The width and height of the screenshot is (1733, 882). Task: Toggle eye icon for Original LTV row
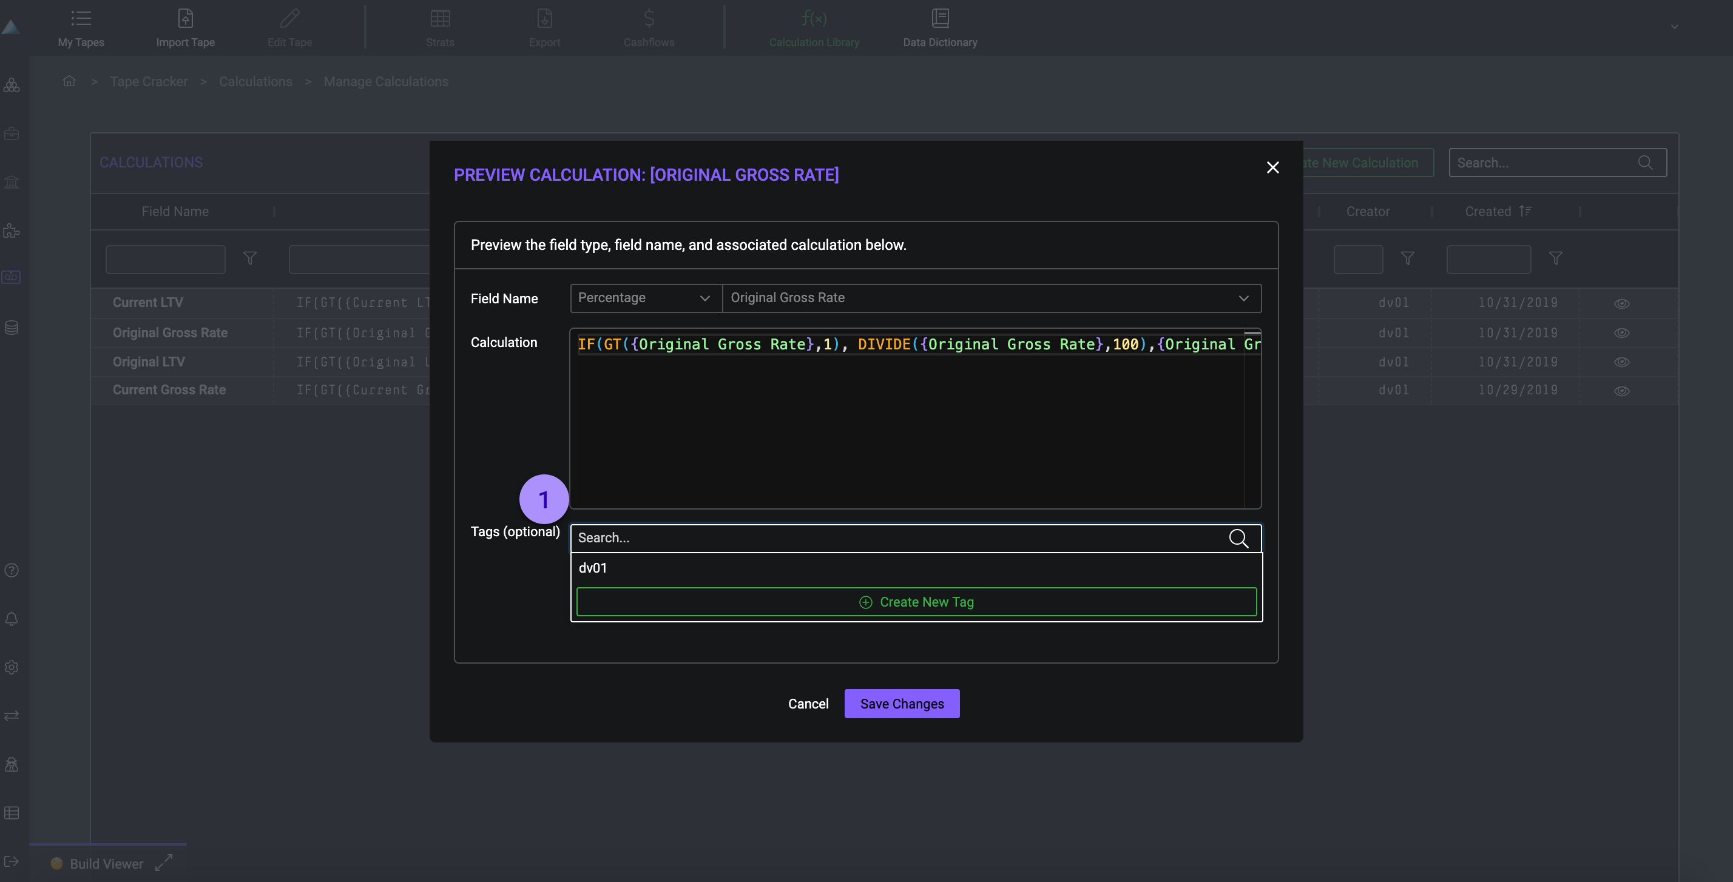point(1621,362)
